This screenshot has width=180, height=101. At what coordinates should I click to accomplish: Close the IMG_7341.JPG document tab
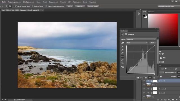pyautogui.click(x=42, y=10)
